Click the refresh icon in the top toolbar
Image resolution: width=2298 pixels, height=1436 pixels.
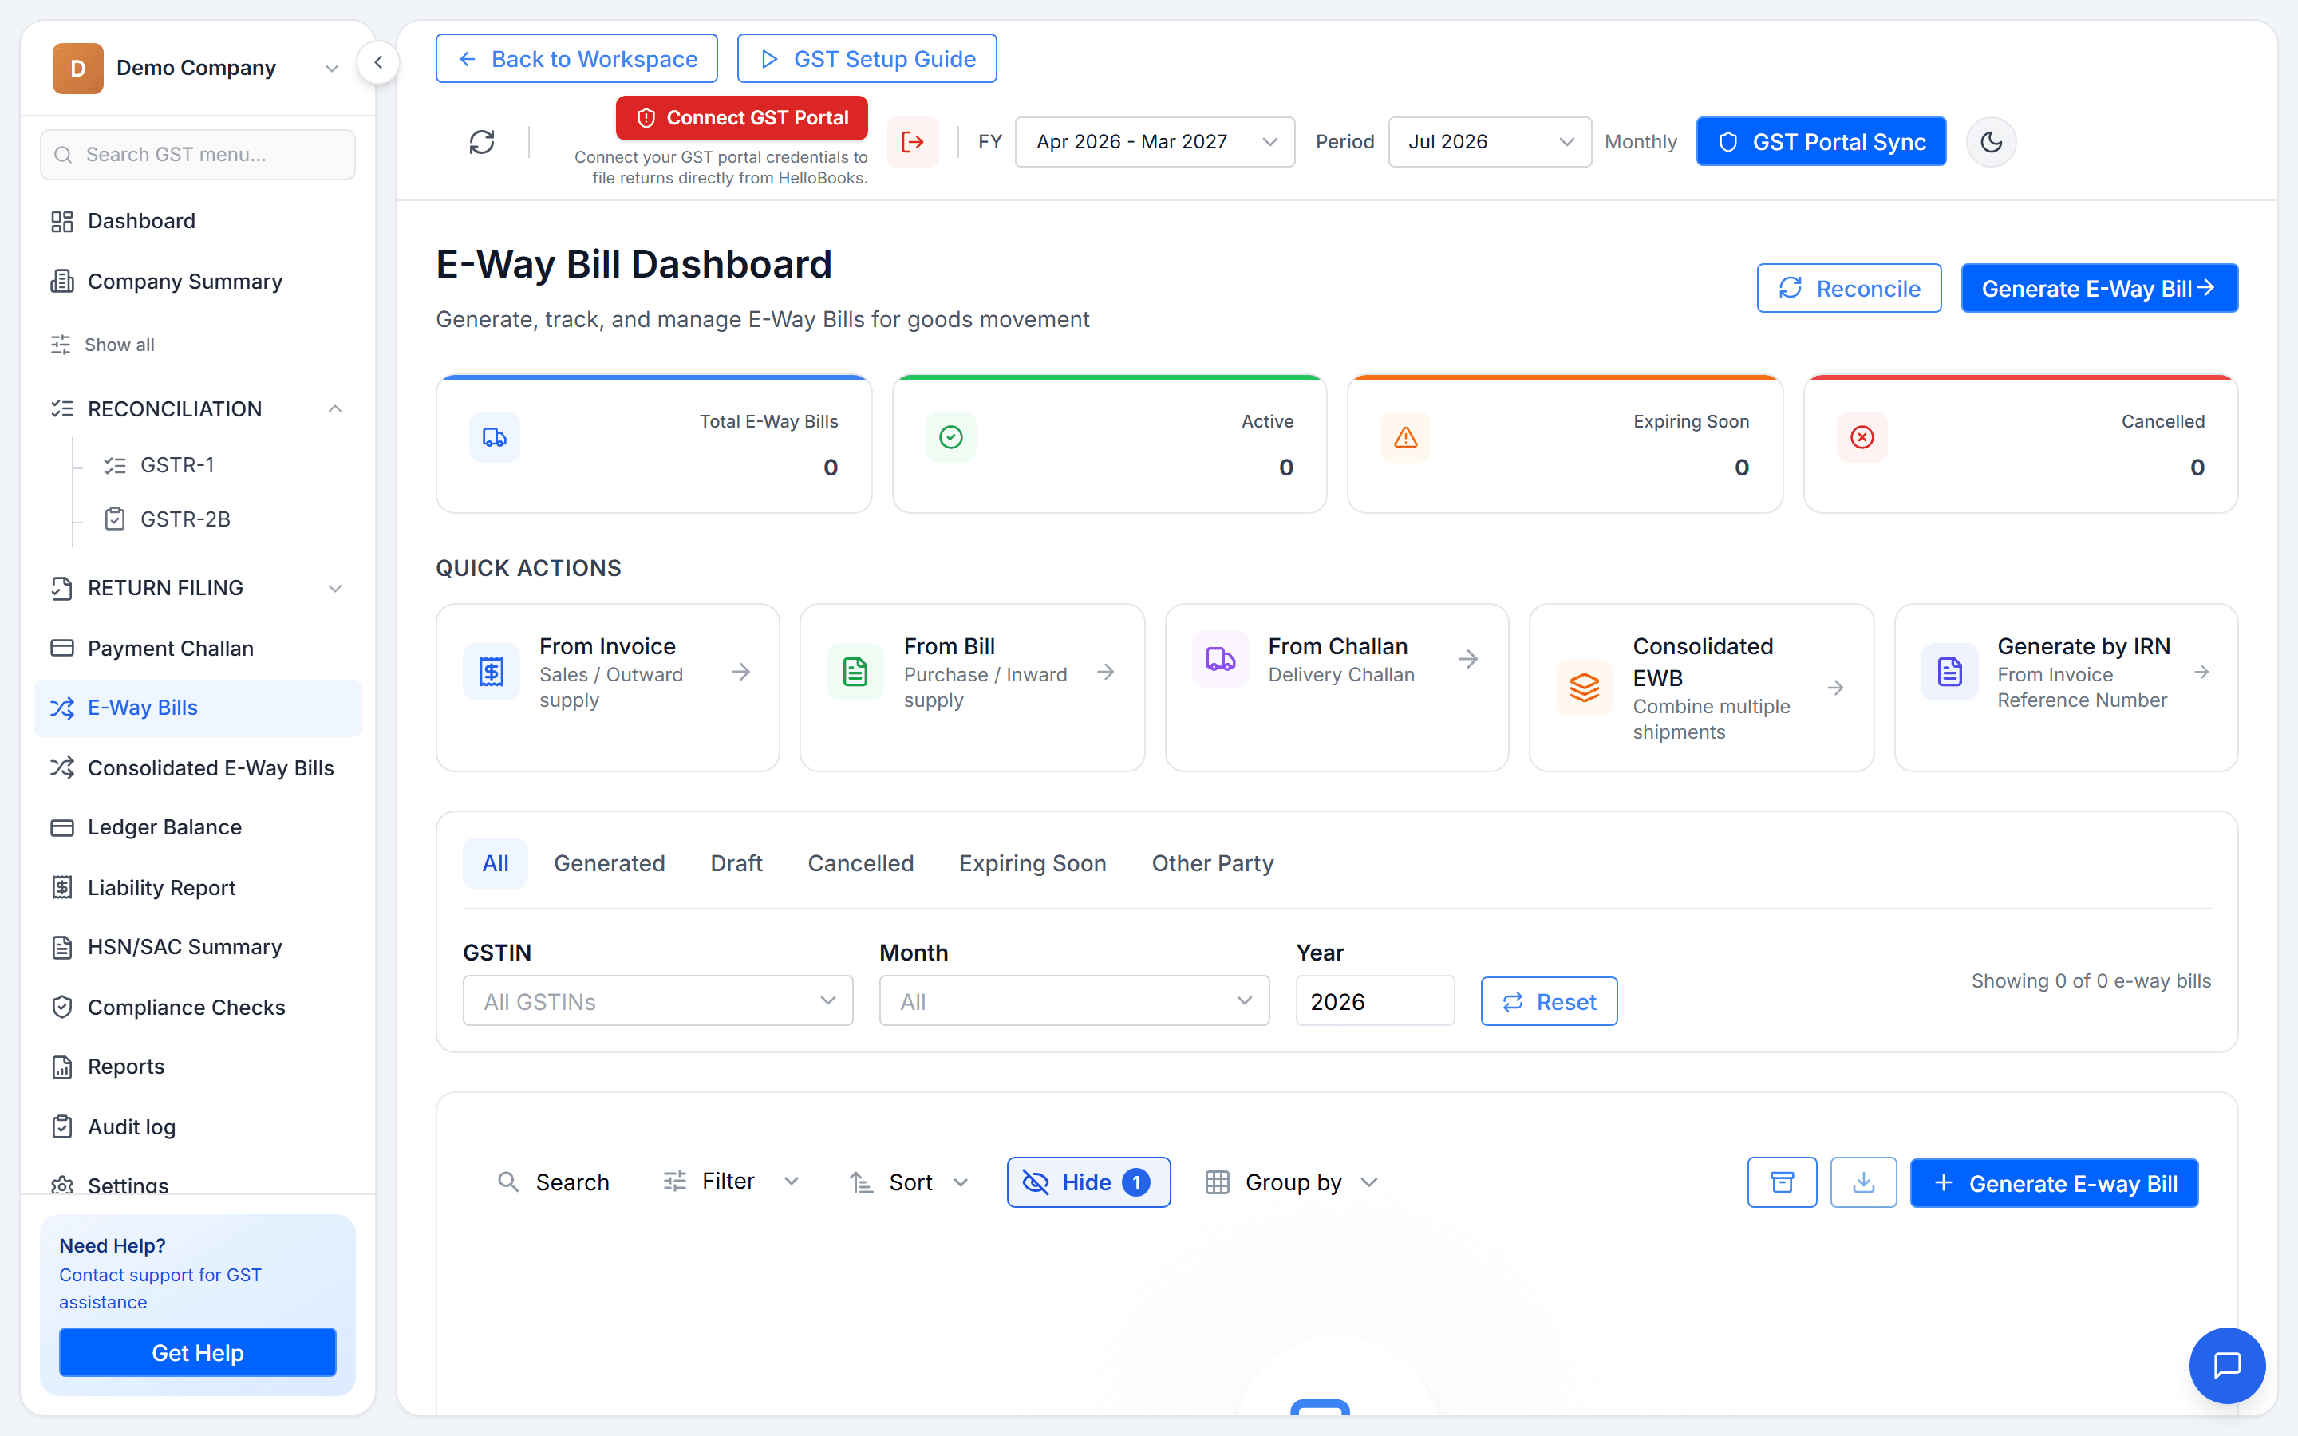[x=483, y=143]
